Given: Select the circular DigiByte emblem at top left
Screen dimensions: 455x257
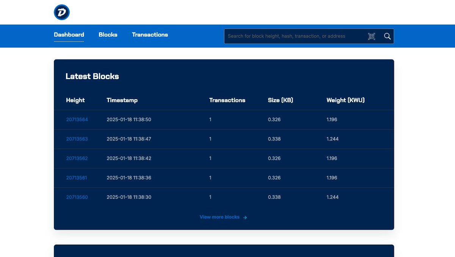Looking at the screenshot, I should [61, 12].
